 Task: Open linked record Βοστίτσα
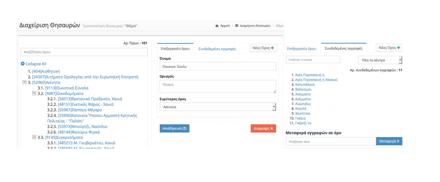[302, 113]
